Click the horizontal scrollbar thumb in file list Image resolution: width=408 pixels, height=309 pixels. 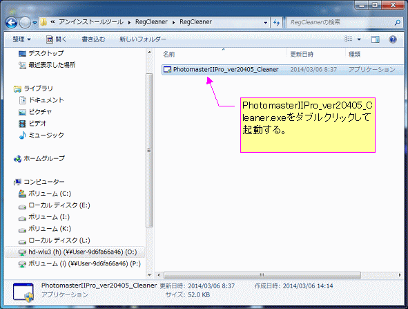262,275
